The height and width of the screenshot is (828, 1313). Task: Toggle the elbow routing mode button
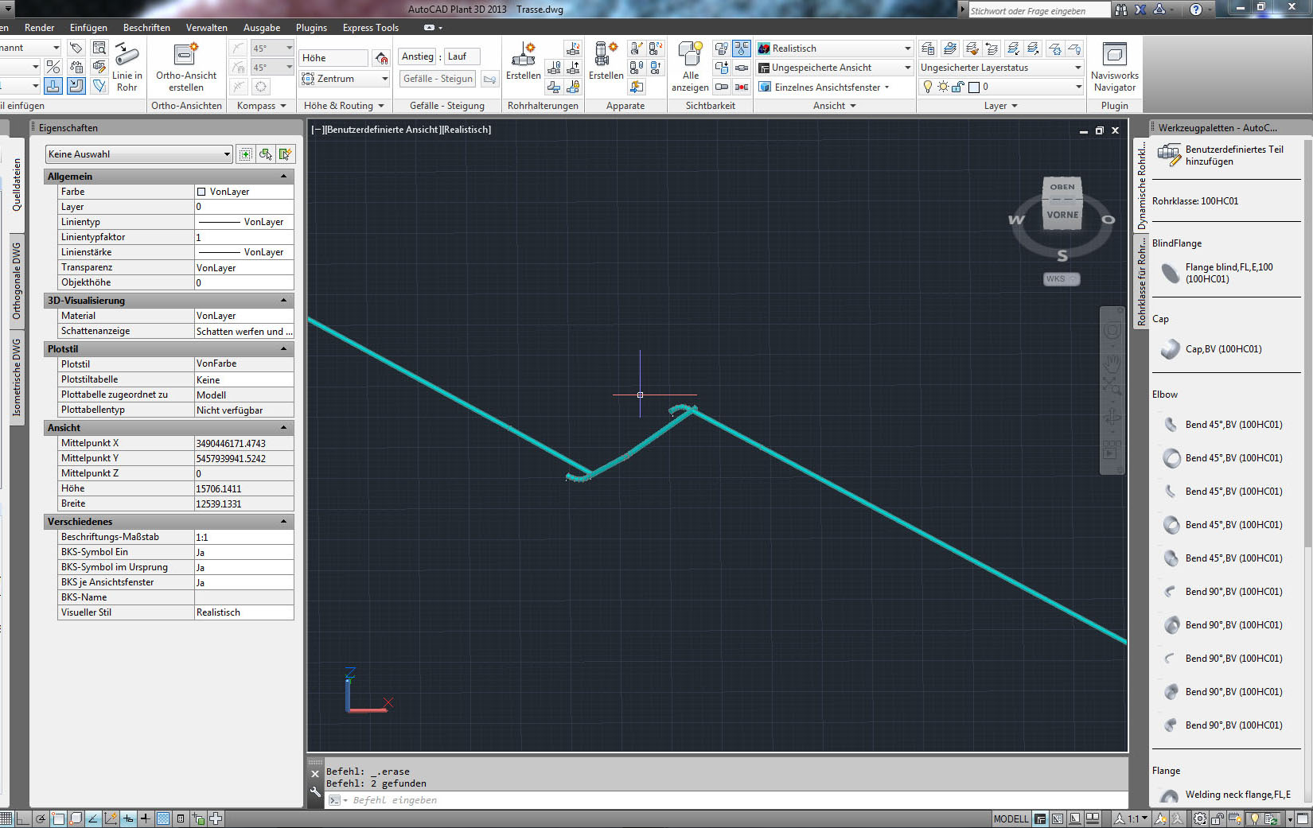[x=76, y=86]
